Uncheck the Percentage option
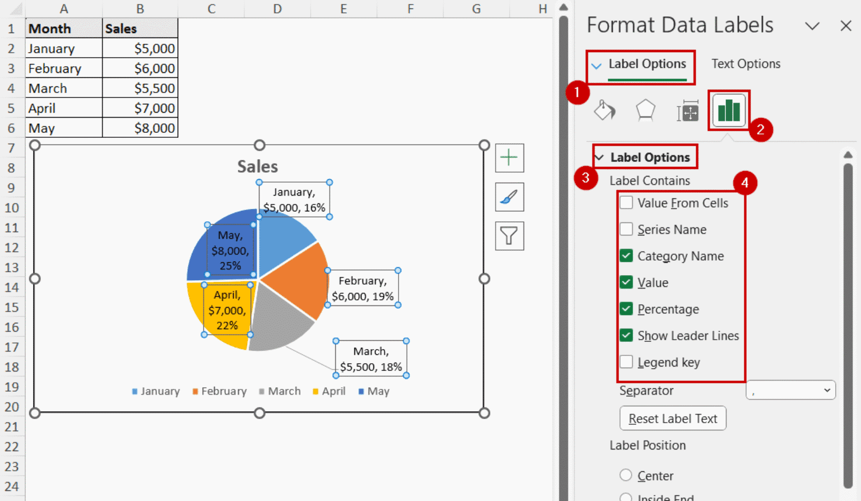This screenshot has height=501, width=861. 626,309
